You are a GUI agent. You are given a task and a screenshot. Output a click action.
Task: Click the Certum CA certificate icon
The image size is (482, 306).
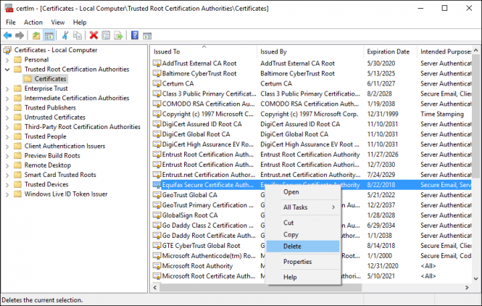(157, 84)
